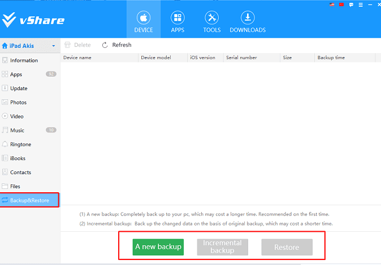Select the Backup&Restore sidebar label

click(x=29, y=201)
